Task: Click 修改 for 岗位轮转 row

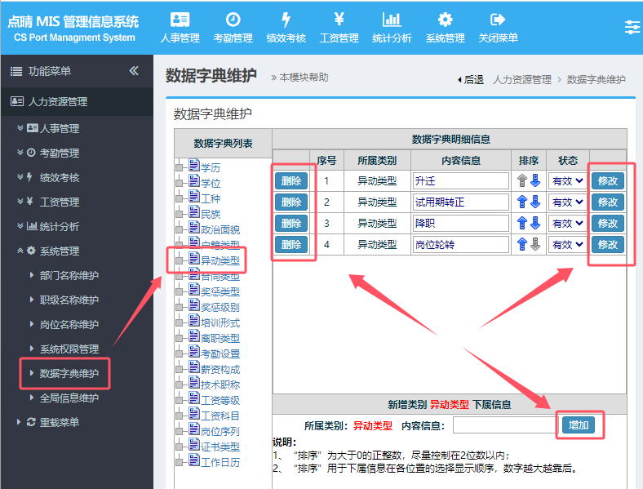Action: (x=608, y=245)
